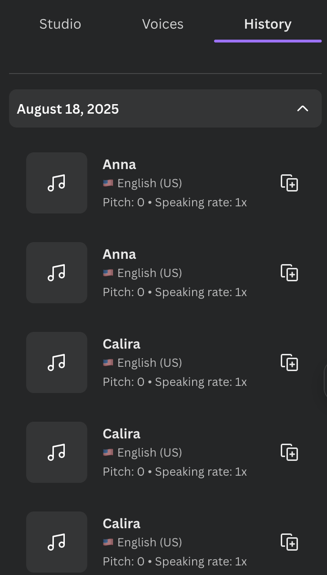
Task: Open the Voices tab
Action: click(163, 24)
